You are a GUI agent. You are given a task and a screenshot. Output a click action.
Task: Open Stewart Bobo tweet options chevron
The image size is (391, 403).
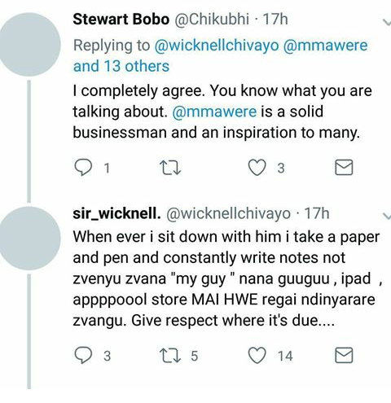[387, 22]
